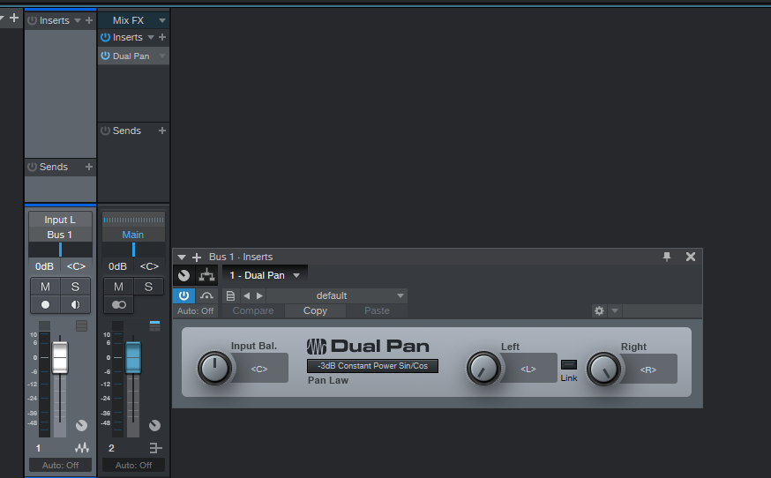The image size is (771, 478).
Task: Click the bus icon at bottom of channel 2
Action: [155, 448]
